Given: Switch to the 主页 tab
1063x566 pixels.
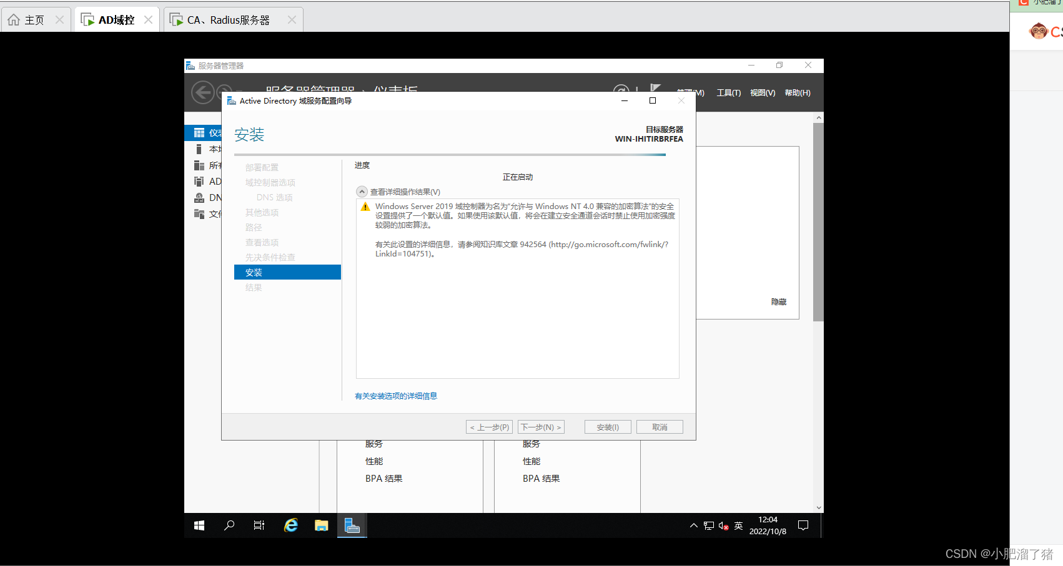Looking at the screenshot, I should coord(35,20).
